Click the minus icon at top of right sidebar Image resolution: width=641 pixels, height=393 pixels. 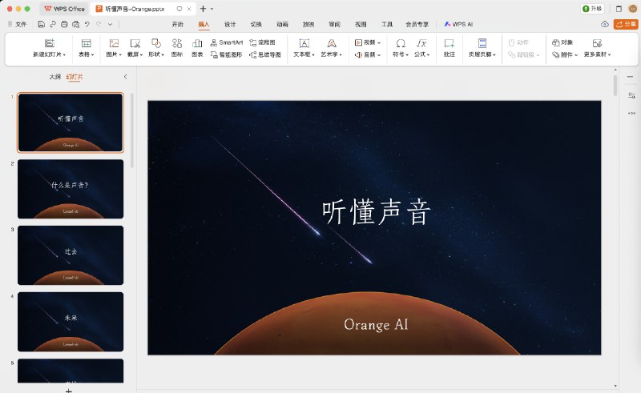tap(630, 76)
